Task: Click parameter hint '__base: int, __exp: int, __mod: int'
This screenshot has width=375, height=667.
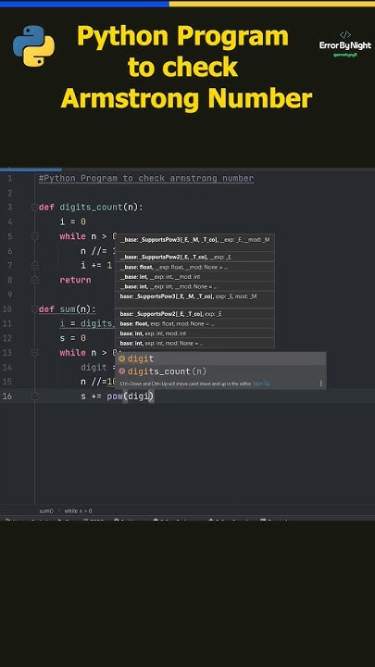Action: (194, 277)
